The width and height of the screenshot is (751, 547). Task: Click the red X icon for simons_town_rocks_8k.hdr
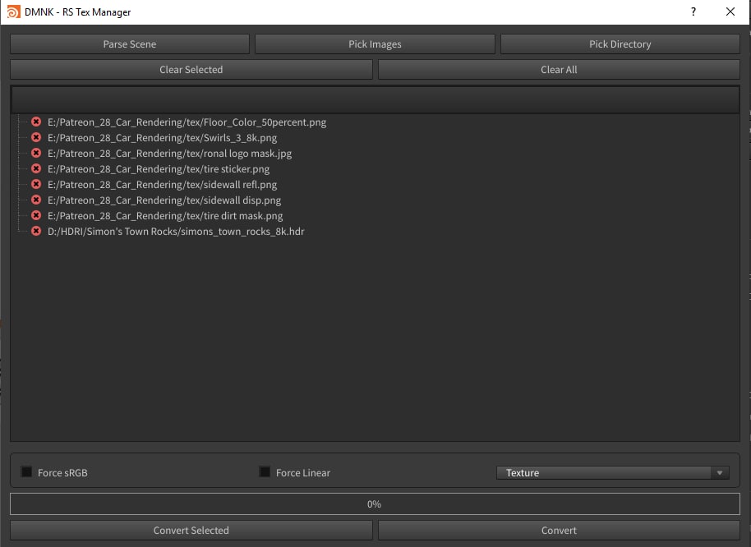(x=36, y=231)
